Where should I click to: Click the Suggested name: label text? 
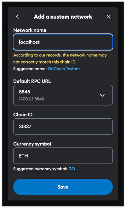point(30,69)
